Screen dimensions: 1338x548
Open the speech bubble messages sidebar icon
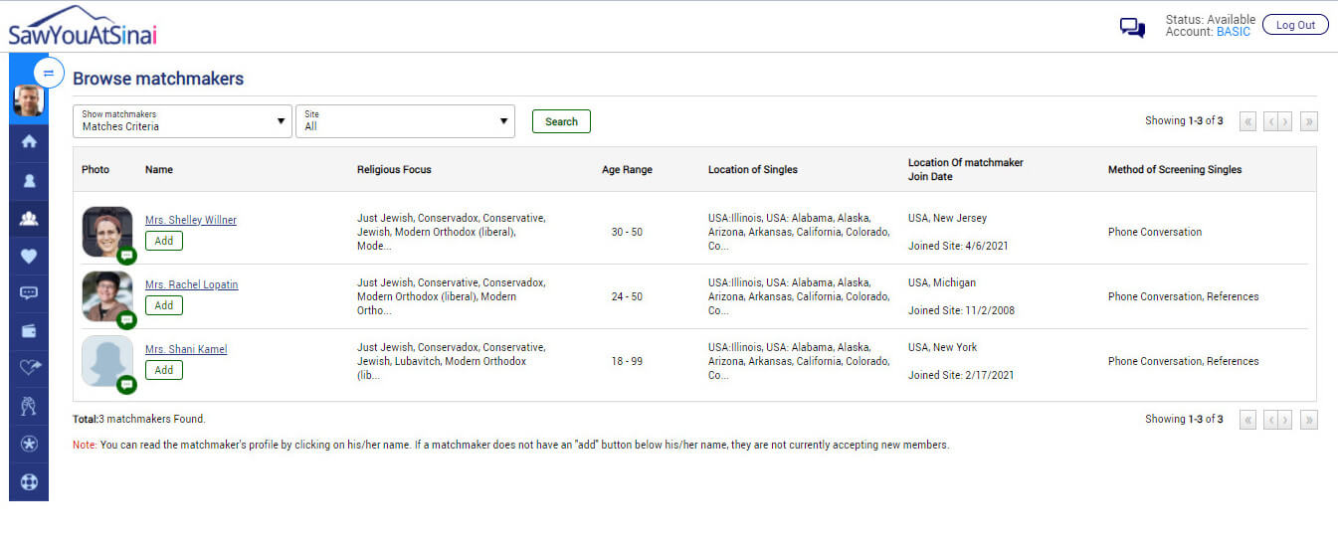[x=29, y=293]
